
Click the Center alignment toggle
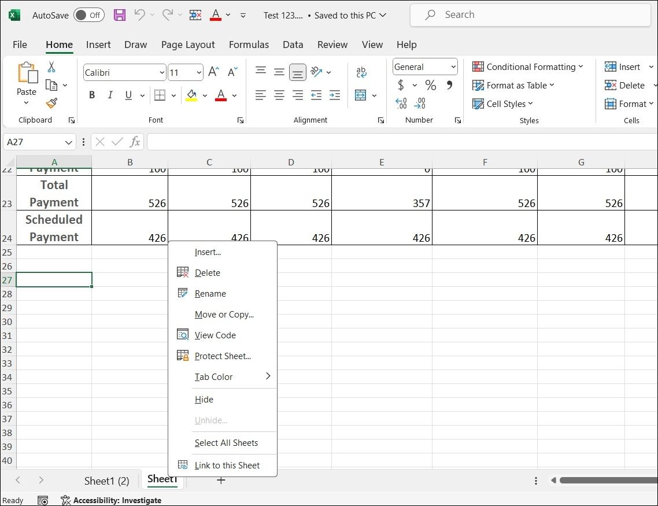pos(279,95)
